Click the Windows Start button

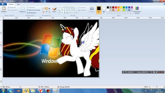pos(3,91)
